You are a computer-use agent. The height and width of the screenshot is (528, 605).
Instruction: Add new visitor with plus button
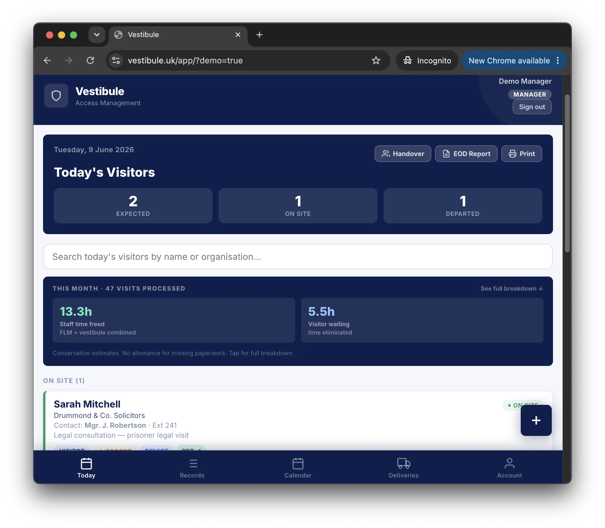[x=536, y=420]
